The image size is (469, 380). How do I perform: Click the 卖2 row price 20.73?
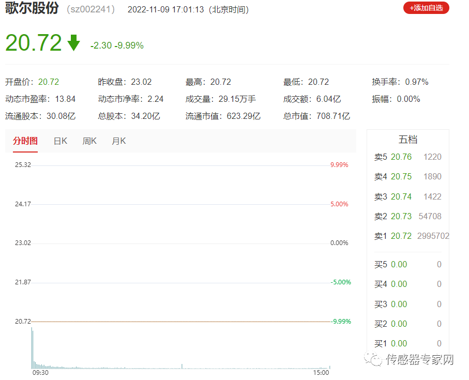(401, 217)
